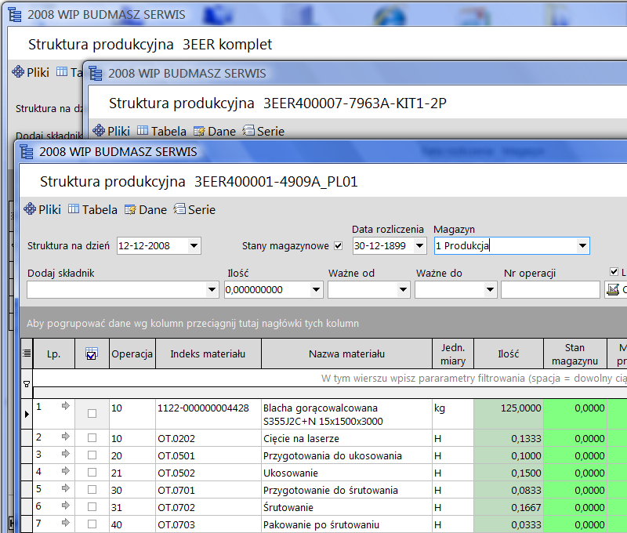Image resolution: width=627 pixels, height=533 pixels.
Task: Click the current-row indicator triangle for row 1
Action: (x=27, y=414)
